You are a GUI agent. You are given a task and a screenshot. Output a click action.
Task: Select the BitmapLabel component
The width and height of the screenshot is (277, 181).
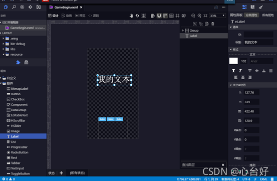[18, 89]
